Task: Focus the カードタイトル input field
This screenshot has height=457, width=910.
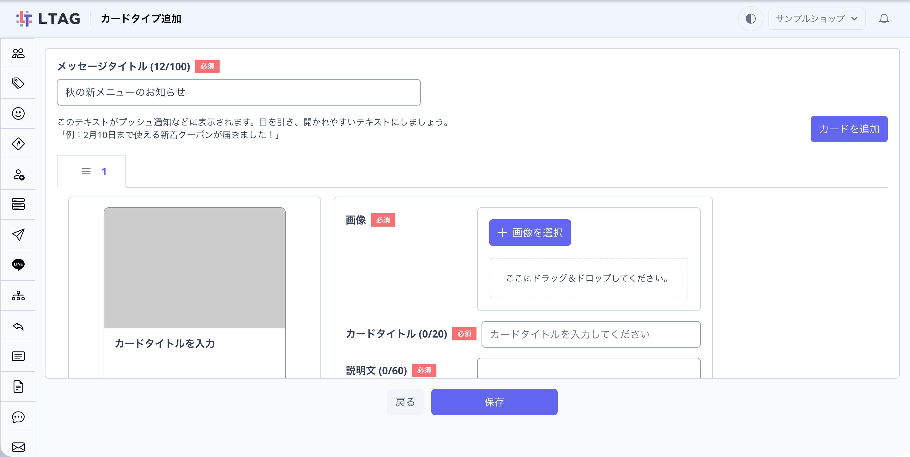Action: point(591,334)
